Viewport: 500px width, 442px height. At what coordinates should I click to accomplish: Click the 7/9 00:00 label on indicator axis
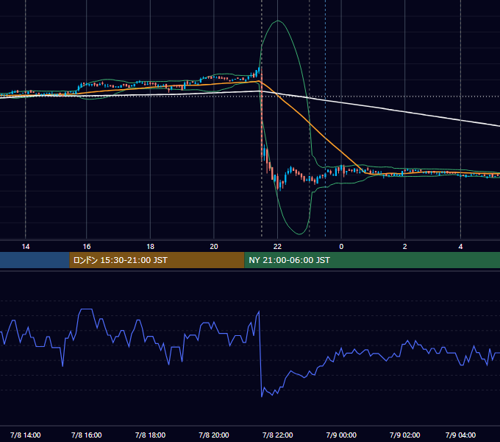341,435
